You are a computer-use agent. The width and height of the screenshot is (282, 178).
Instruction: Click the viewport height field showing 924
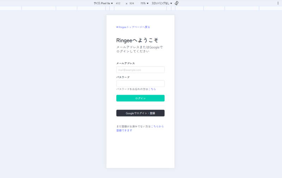(132, 3)
